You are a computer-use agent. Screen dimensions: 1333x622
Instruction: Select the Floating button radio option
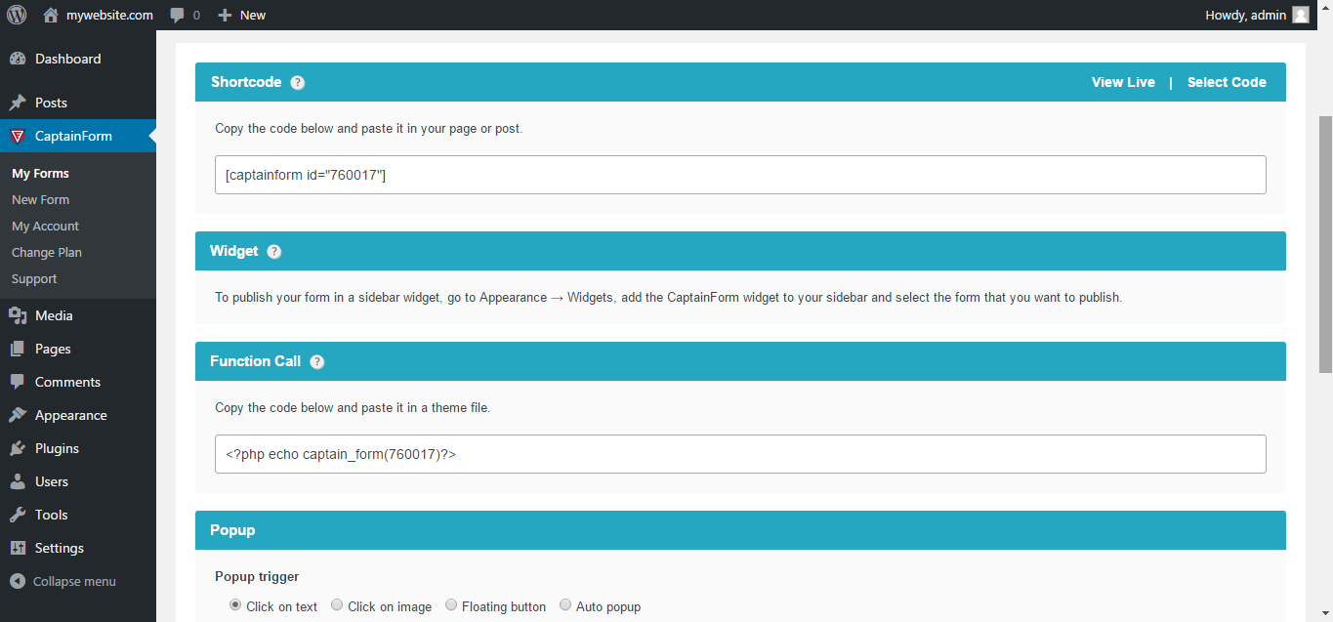click(451, 605)
